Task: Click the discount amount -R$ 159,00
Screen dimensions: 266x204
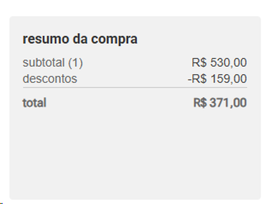Action: click(217, 78)
